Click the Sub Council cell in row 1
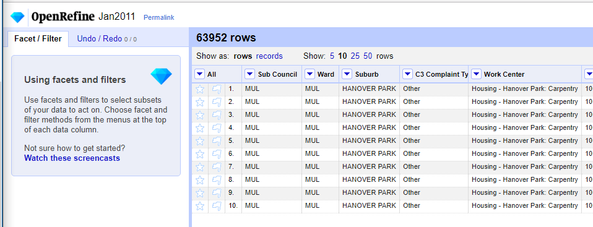 (x=272, y=89)
